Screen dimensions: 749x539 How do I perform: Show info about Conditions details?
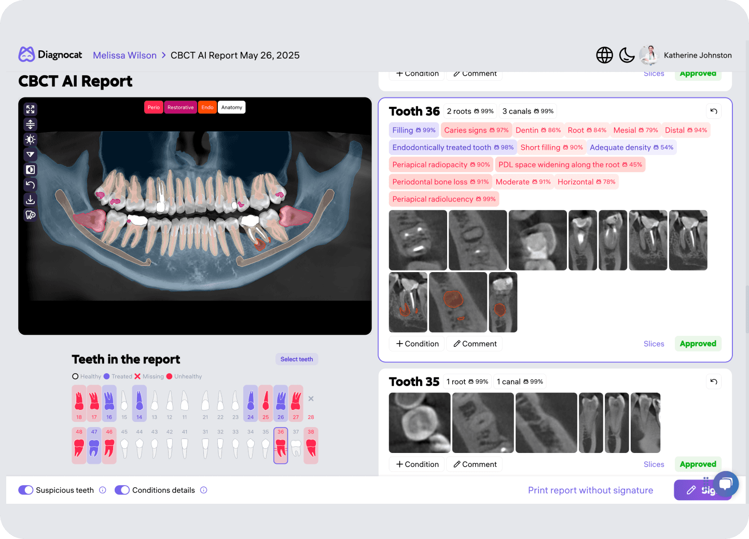pyautogui.click(x=204, y=490)
